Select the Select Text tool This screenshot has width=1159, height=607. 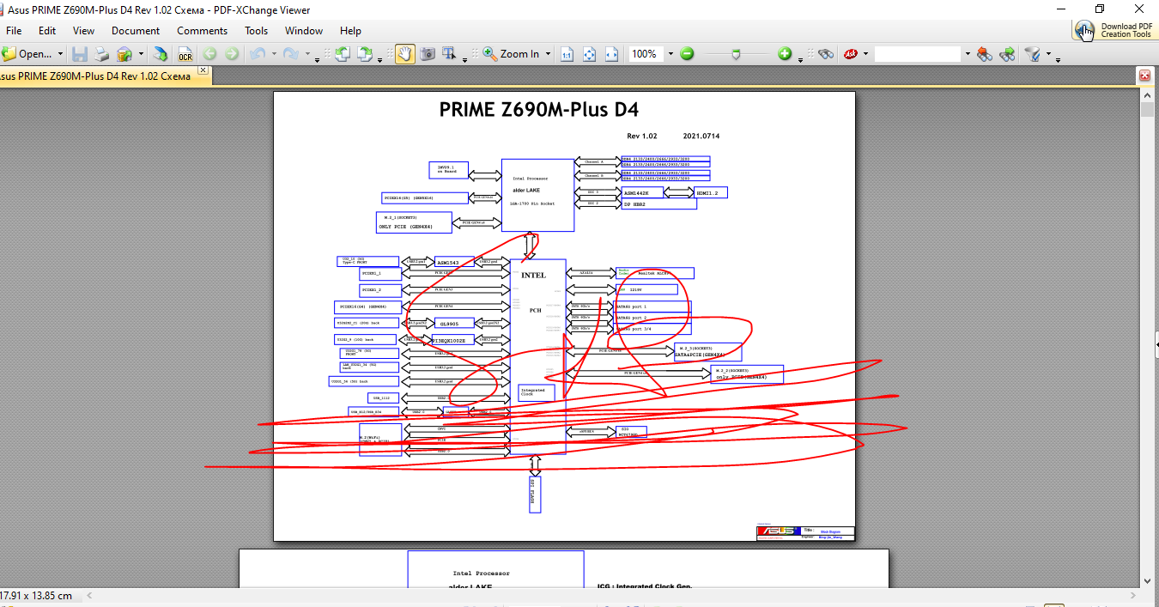[448, 54]
